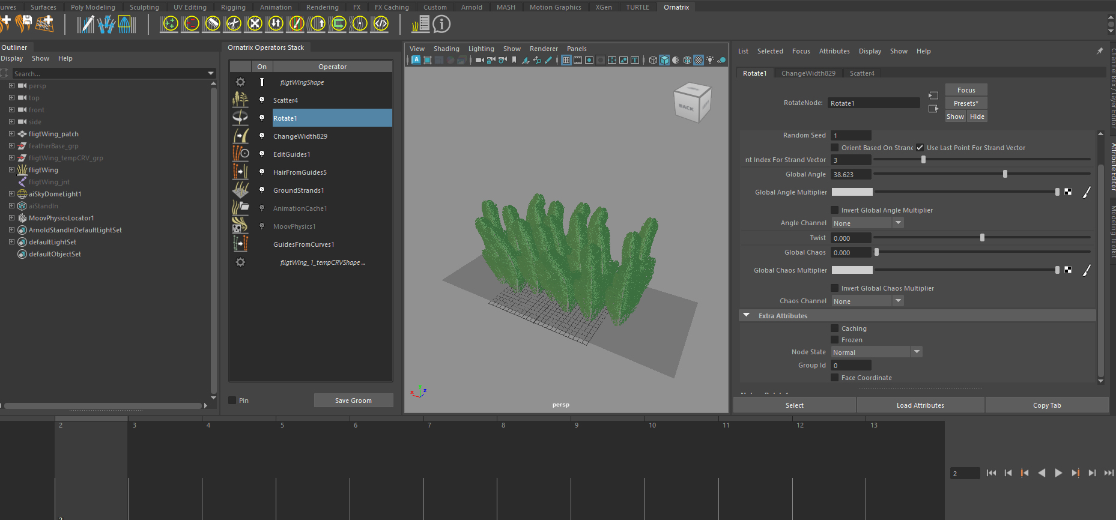
Task: Click the scissors cut-strands shelf icon
Action: point(233,24)
